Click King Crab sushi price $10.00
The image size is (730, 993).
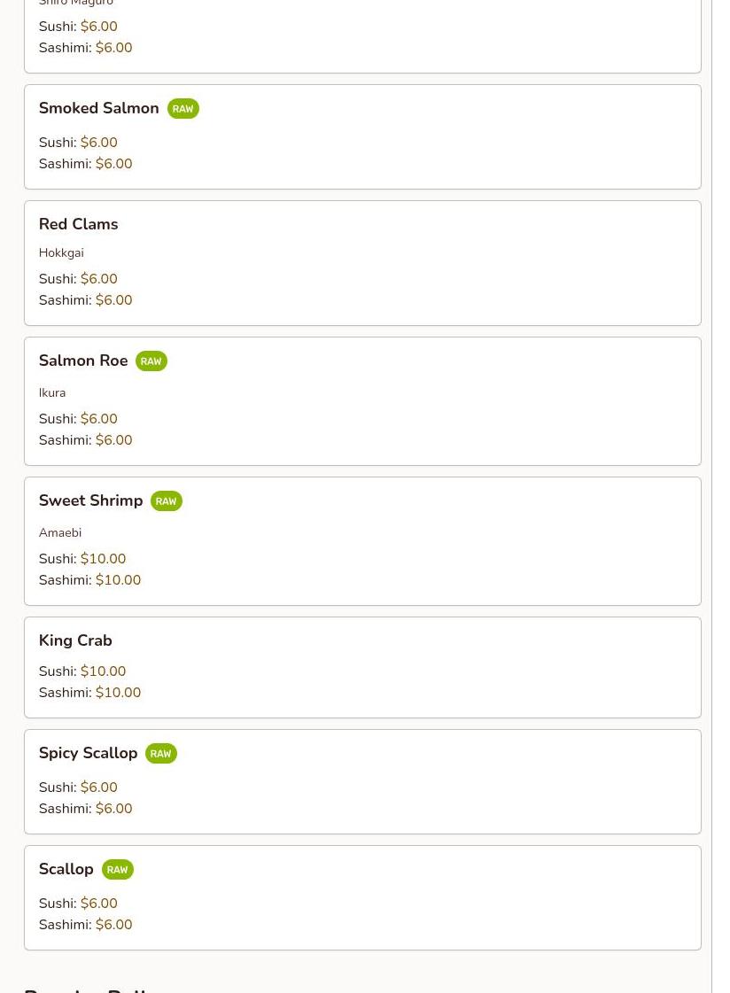coord(103,671)
